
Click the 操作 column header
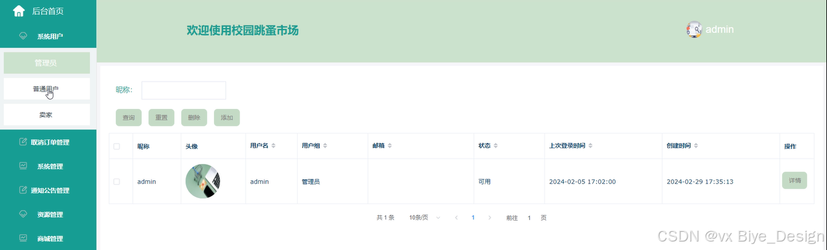[790, 146]
